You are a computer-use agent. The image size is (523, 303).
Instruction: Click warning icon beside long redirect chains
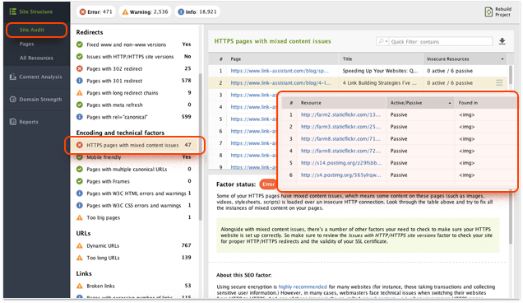(x=80, y=92)
